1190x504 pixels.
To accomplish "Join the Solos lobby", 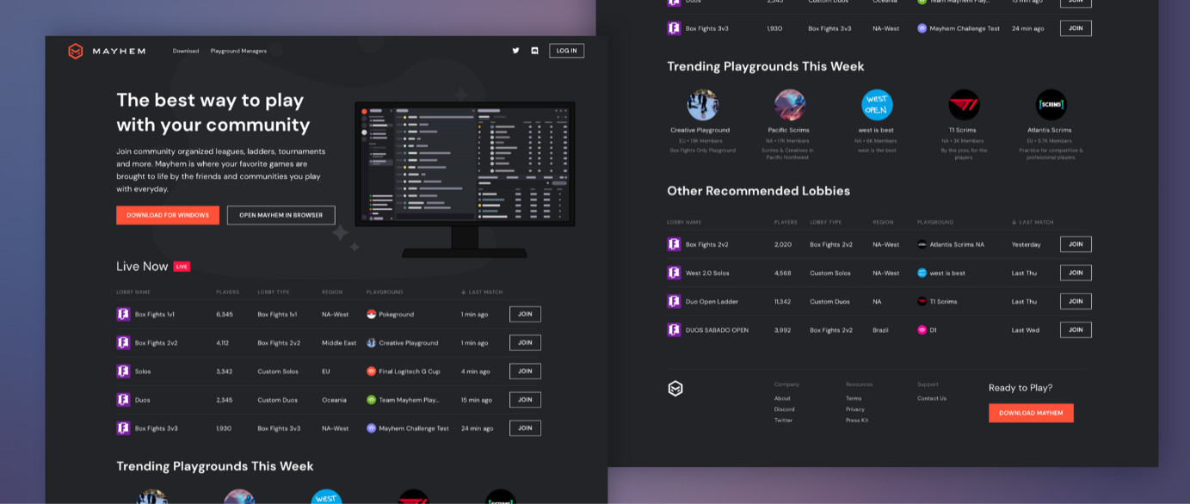I will coord(525,372).
